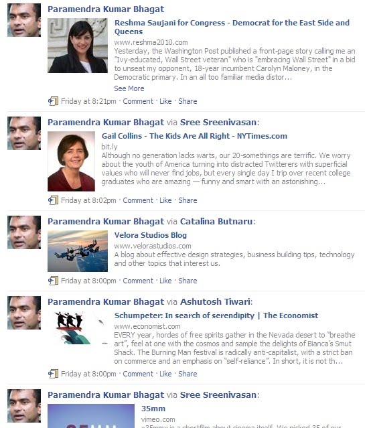
Task: Open Schumpeter In search of serendipity article
Action: 216,315
